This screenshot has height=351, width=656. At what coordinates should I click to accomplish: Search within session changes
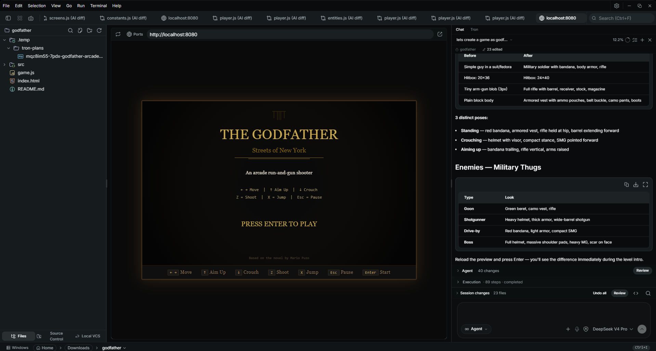click(x=648, y=293)
